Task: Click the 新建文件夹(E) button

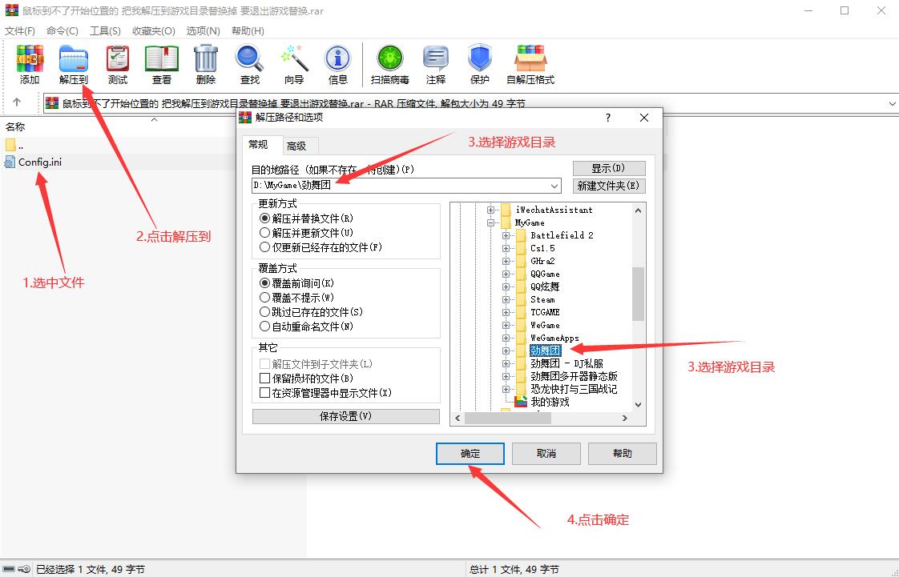Action: (x=609, y=186)
